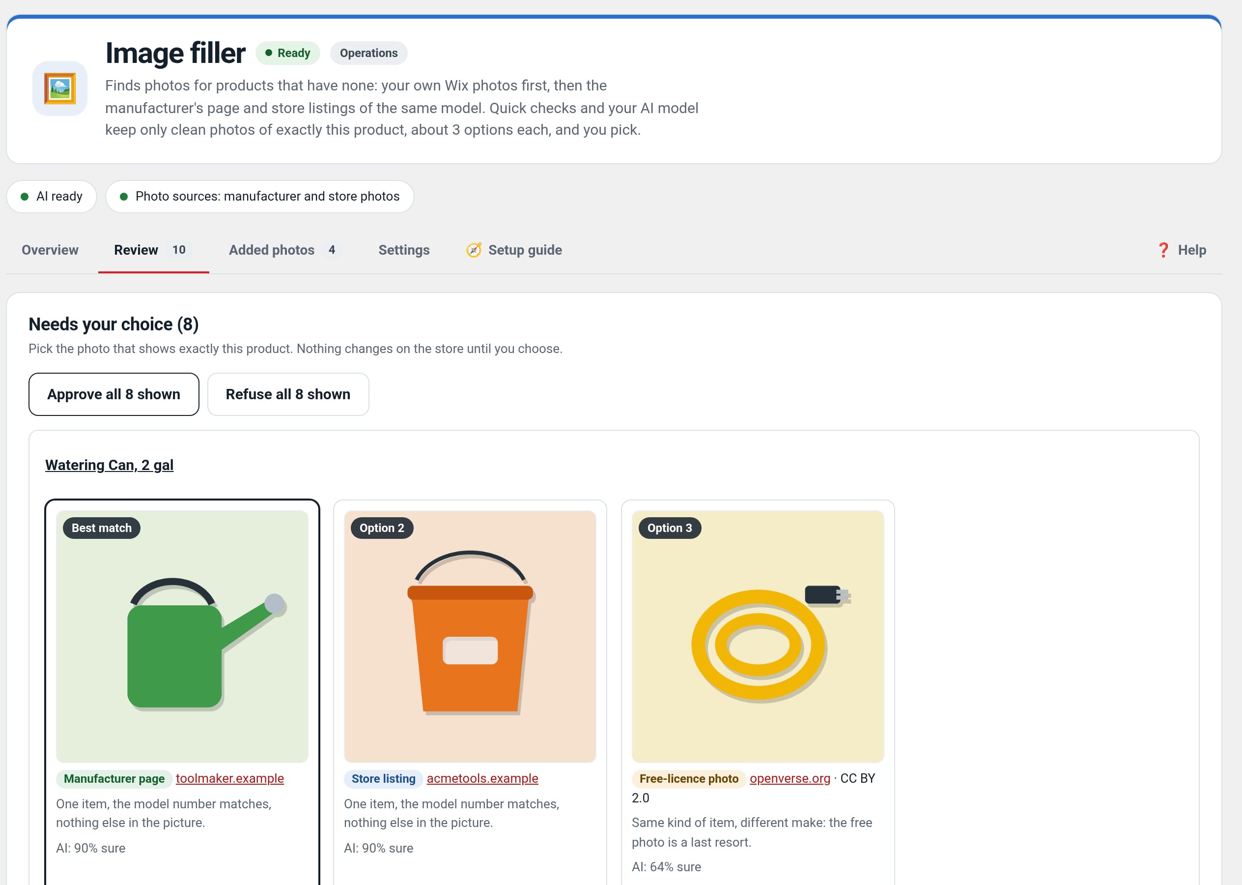Open the openverse.org source link
The width and height of the screenshot is (1242, 885).
coord(790,778)
